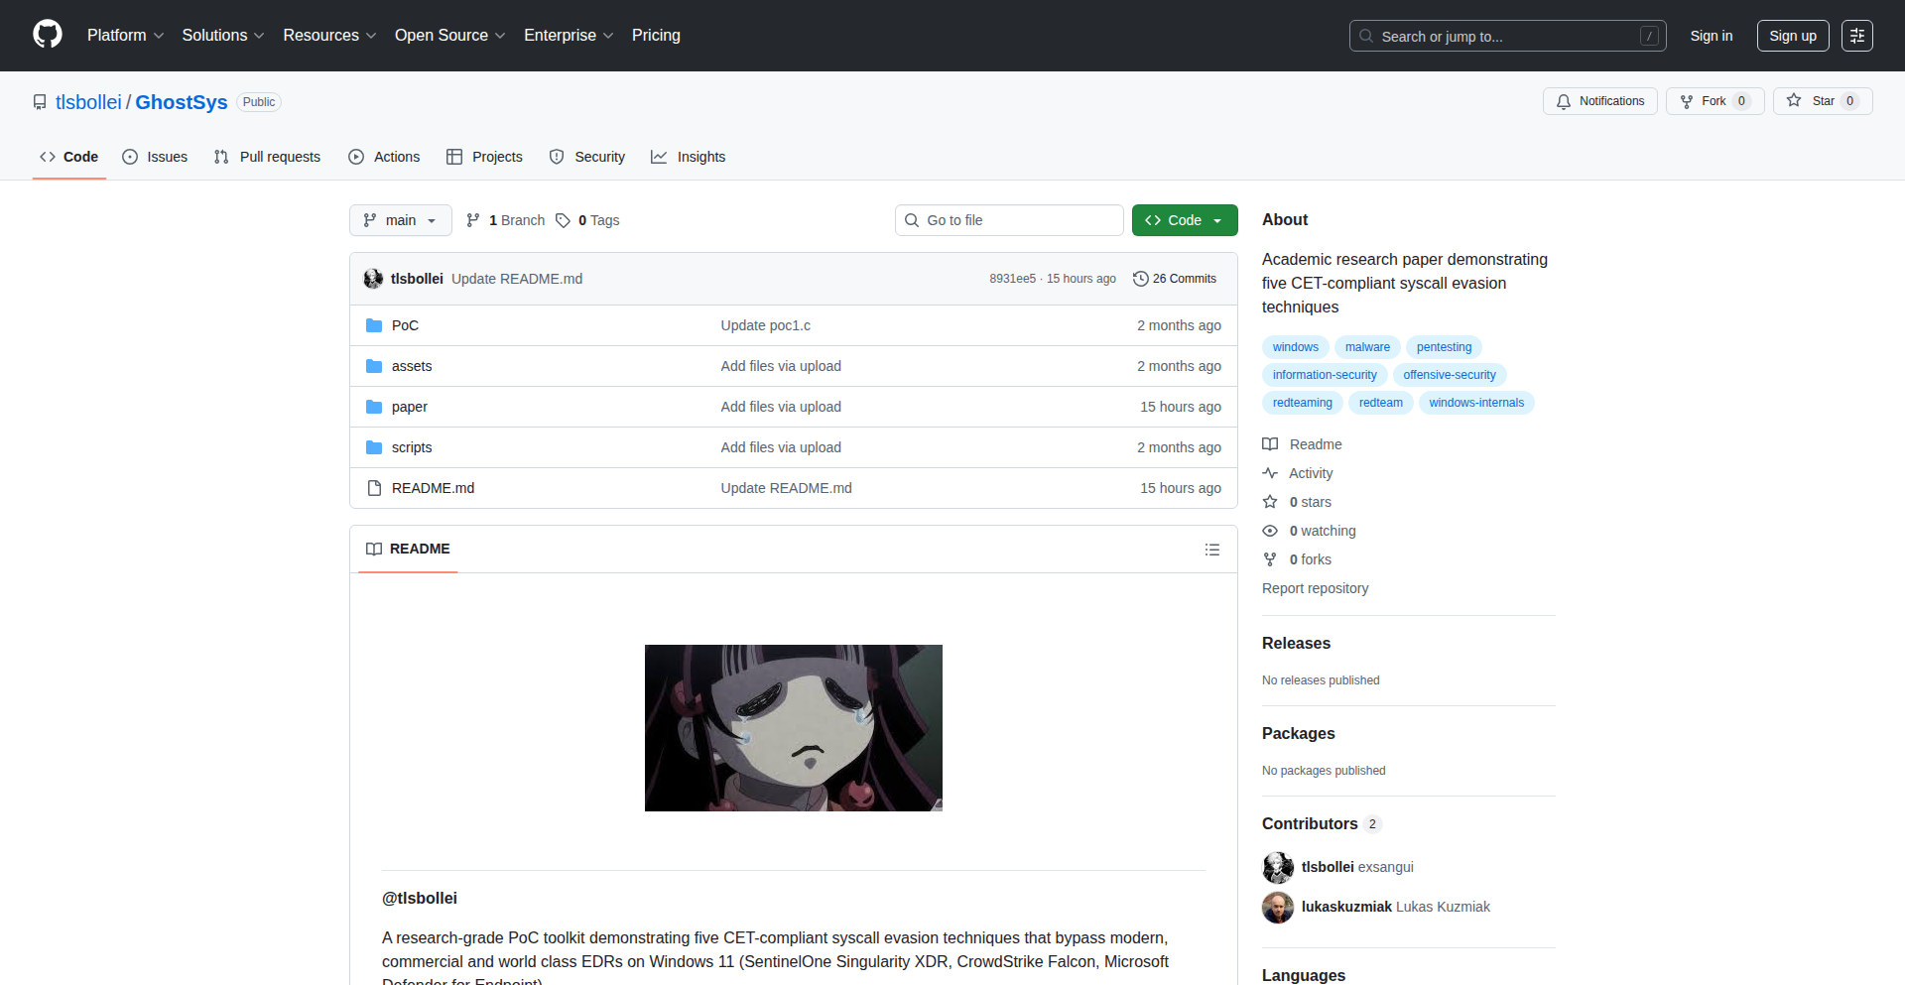Expand the Solutions menu
1905x985 pixels.
223,35
